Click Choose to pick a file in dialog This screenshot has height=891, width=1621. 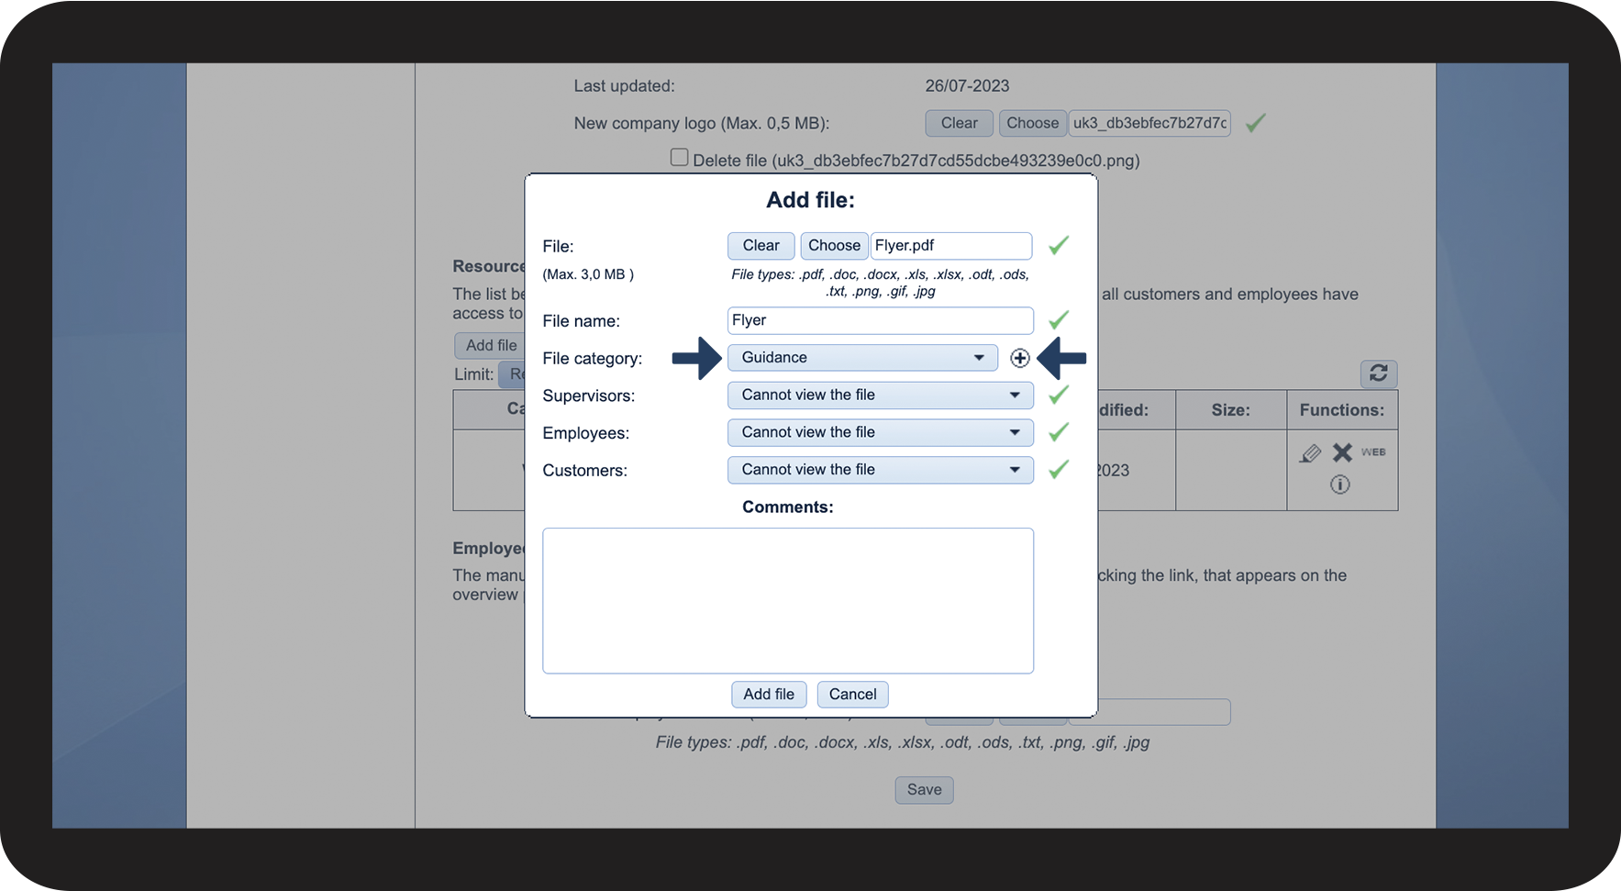(834, 246)
